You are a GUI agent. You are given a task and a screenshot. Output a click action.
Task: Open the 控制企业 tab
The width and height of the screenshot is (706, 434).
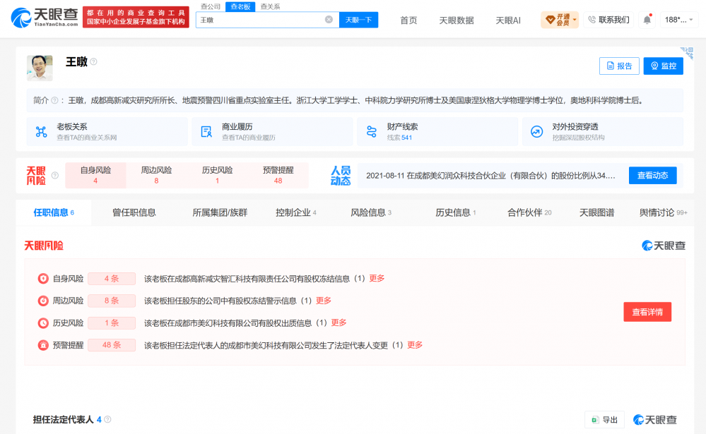tap(296, 212)
